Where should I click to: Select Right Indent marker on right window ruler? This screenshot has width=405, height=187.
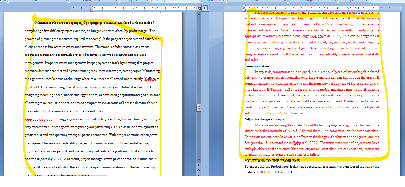coord(379,9)
